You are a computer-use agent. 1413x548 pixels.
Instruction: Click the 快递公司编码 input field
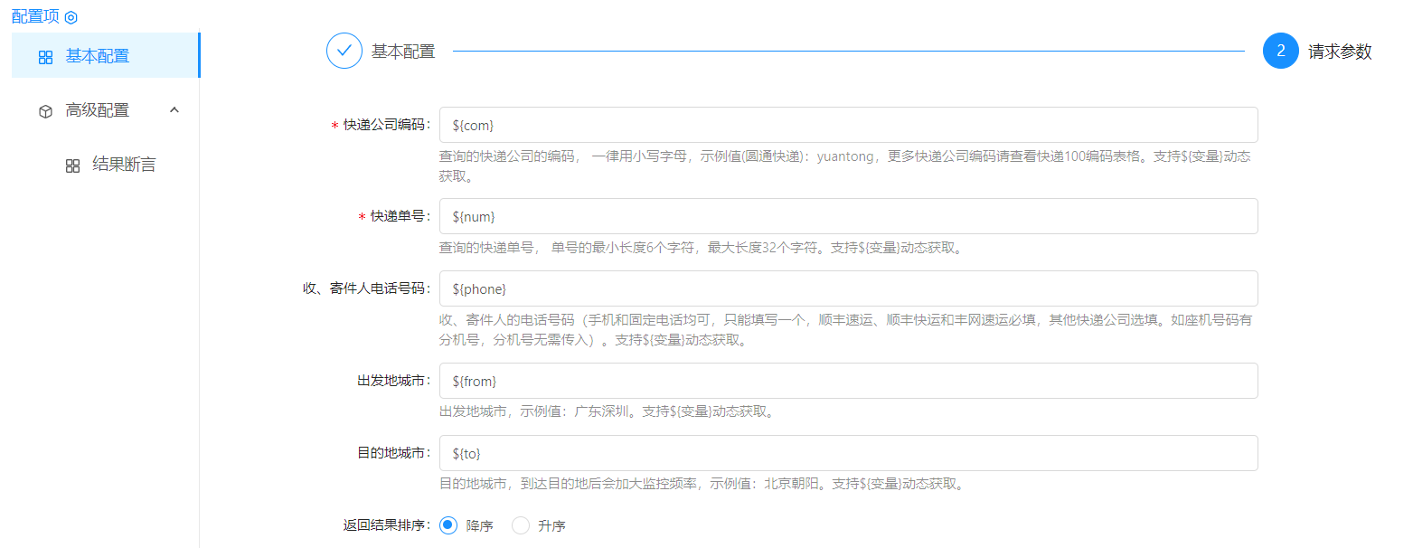tap(848, 125)
